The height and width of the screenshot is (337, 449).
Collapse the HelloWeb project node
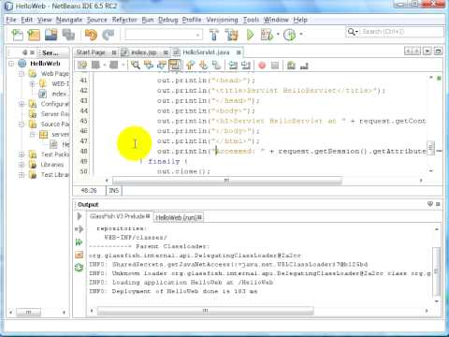(x=11, y=64)
